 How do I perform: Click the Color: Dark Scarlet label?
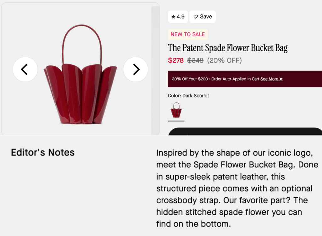point(188,95)
